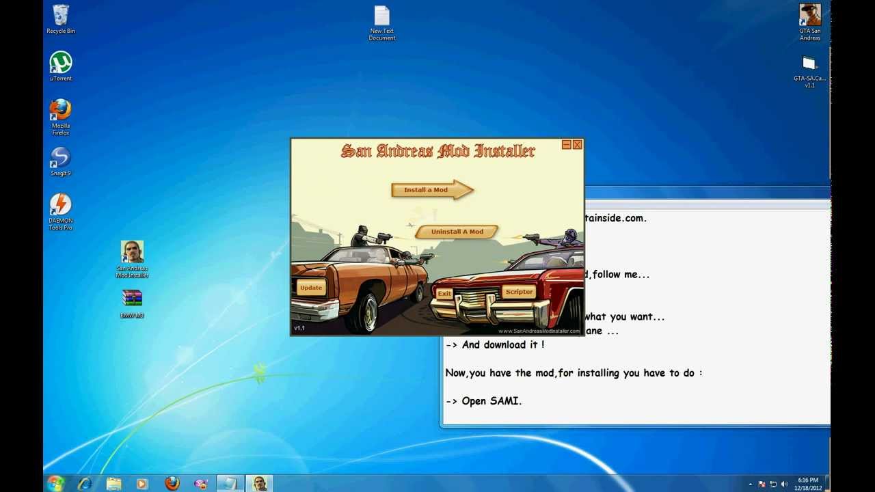The width and height of the screenshot is (875, 492).
Task: Open the Scripter button
Action: (x=519, y=292)
